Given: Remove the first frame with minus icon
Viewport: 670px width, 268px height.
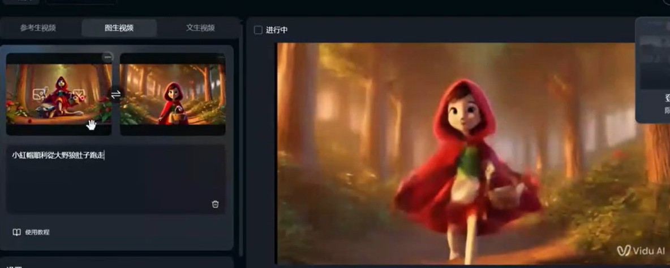Looking at the screenshot, I should click(x=108, y=56).
